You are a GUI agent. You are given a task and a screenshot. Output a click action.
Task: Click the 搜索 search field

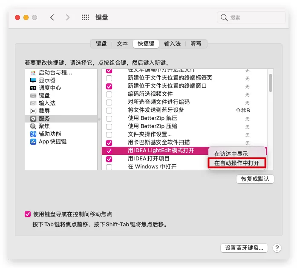click(251, 17)
